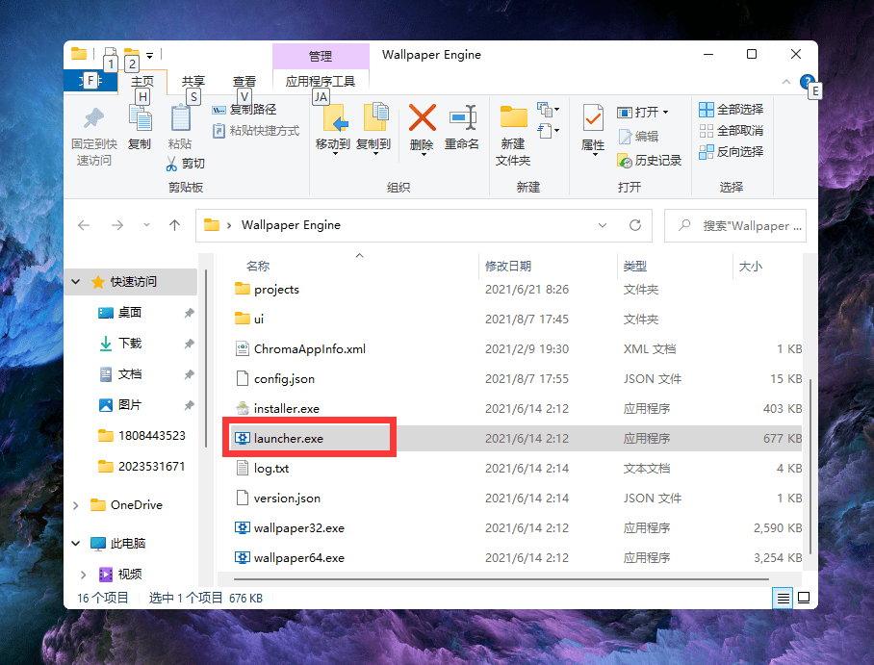
Task: Click Paste shortcut (粘贴快捷方式)
Action: pos(256,131)
